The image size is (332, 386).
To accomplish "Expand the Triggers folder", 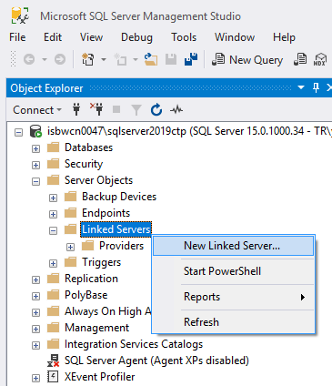I will click(x=53, y=263).
